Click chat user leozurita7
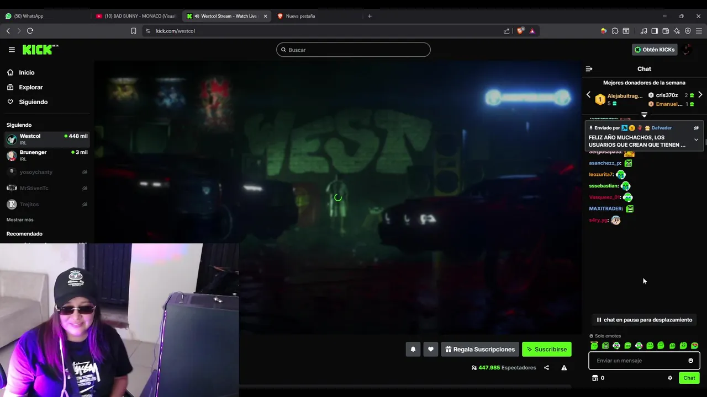707x397 pixels. click(601, 175)
